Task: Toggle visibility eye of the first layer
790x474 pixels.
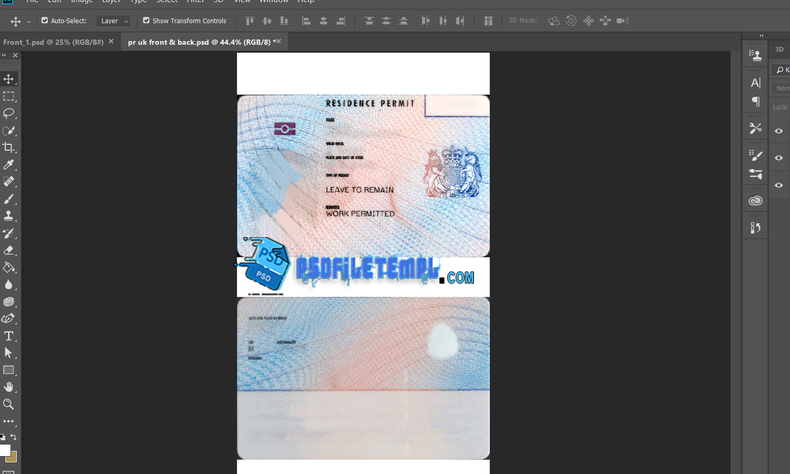Action: click(779, 131)
